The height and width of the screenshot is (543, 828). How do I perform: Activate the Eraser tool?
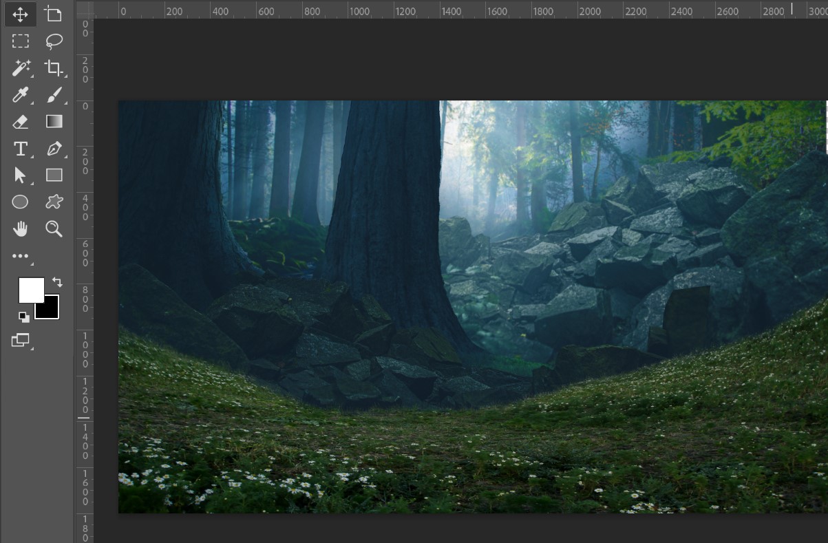click(x=20, y=122)
